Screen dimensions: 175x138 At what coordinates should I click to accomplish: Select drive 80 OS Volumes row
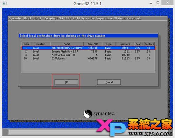(x=89, y=58)
